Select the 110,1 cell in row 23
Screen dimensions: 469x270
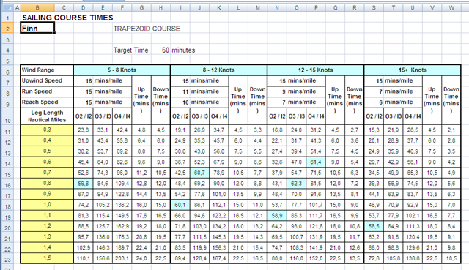(x=83, y=258)
